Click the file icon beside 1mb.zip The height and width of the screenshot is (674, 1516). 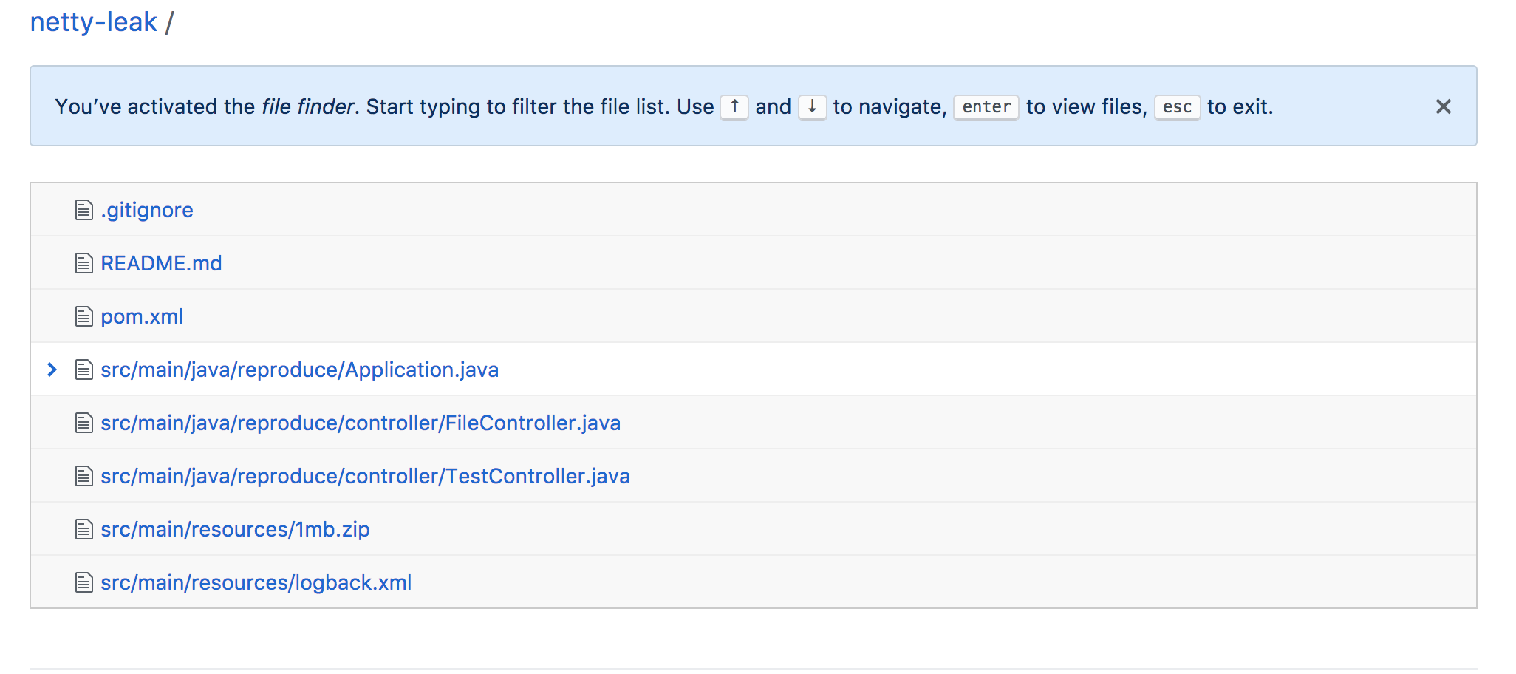pos(83,528)
